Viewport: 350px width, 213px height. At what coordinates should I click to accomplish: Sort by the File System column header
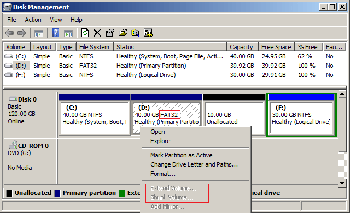click(x=95, y=47)
